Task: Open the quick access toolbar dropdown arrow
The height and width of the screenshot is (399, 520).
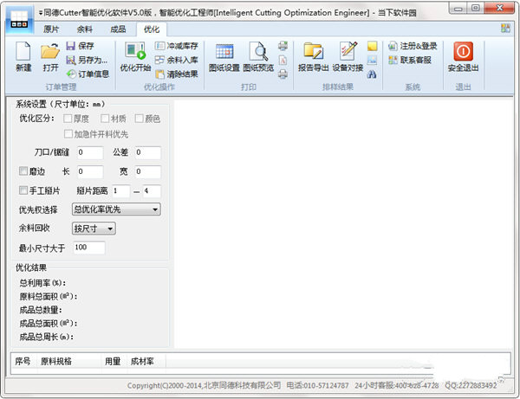Action: [x=40, y=13]
